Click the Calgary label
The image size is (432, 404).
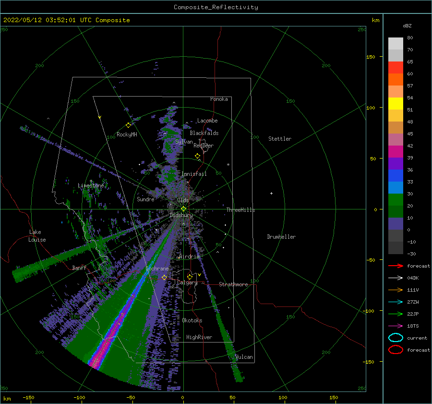(x=187, y=282)
